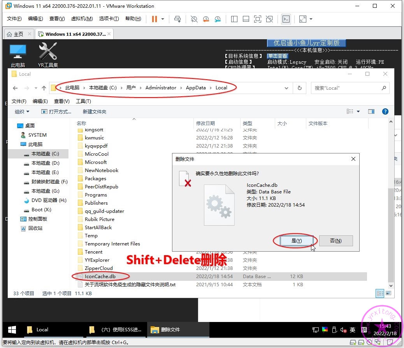Click the blue help question icon
Screen dimensions: 404x348
click(385, 111)
